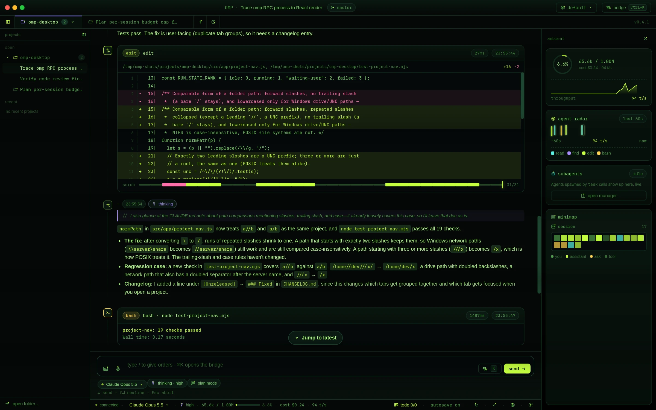Click the checkmark icon in the status bar
The image size is (656, 410).
coord(494,405)
